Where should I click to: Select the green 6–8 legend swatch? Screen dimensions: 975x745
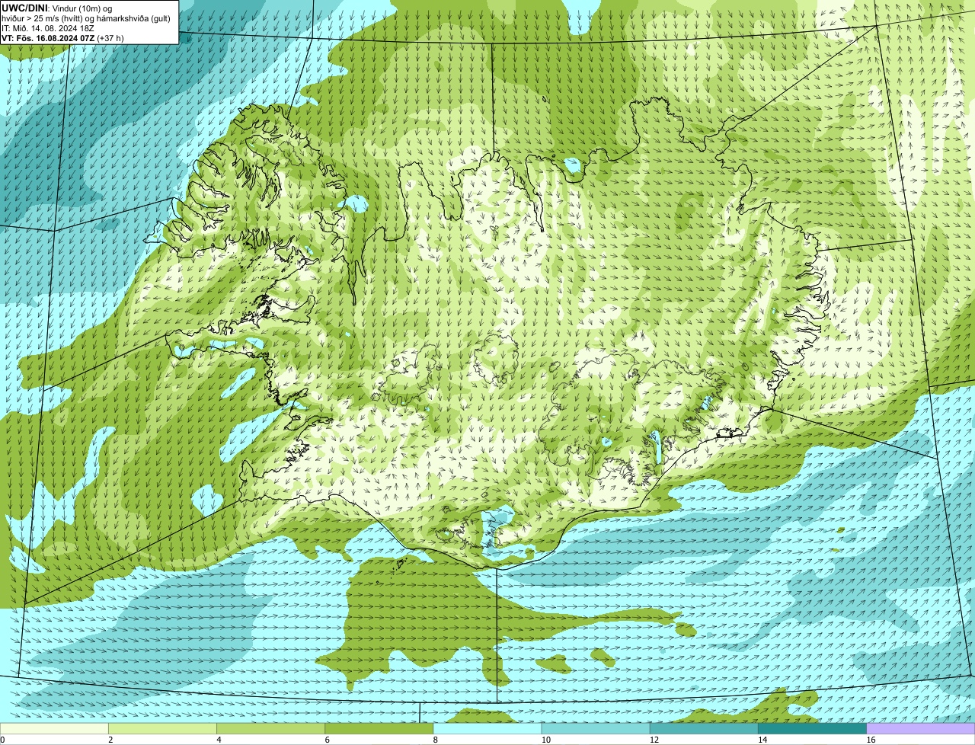pyautogui.click(x=379, y=729)
